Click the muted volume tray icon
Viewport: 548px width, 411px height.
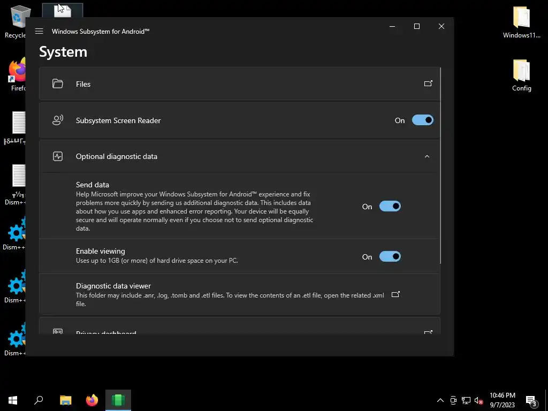point(479,400)
